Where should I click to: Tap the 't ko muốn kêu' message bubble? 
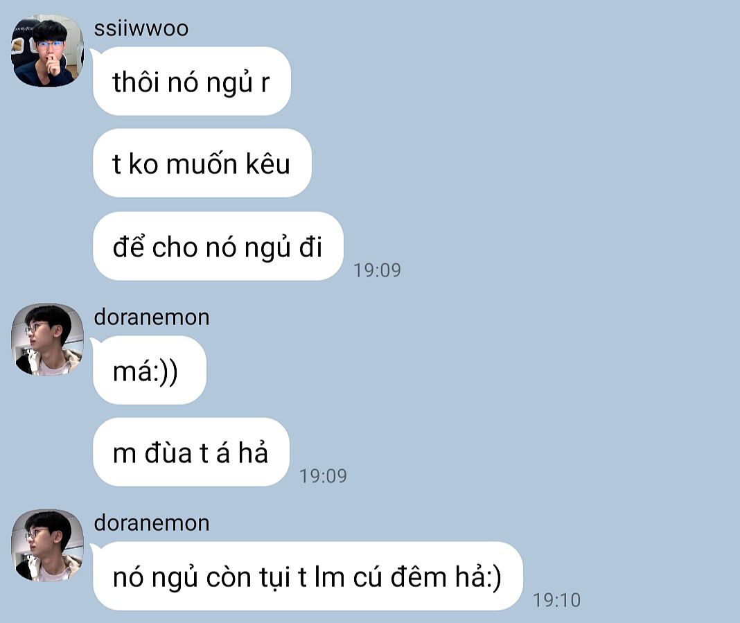click(x=202, y=164)
